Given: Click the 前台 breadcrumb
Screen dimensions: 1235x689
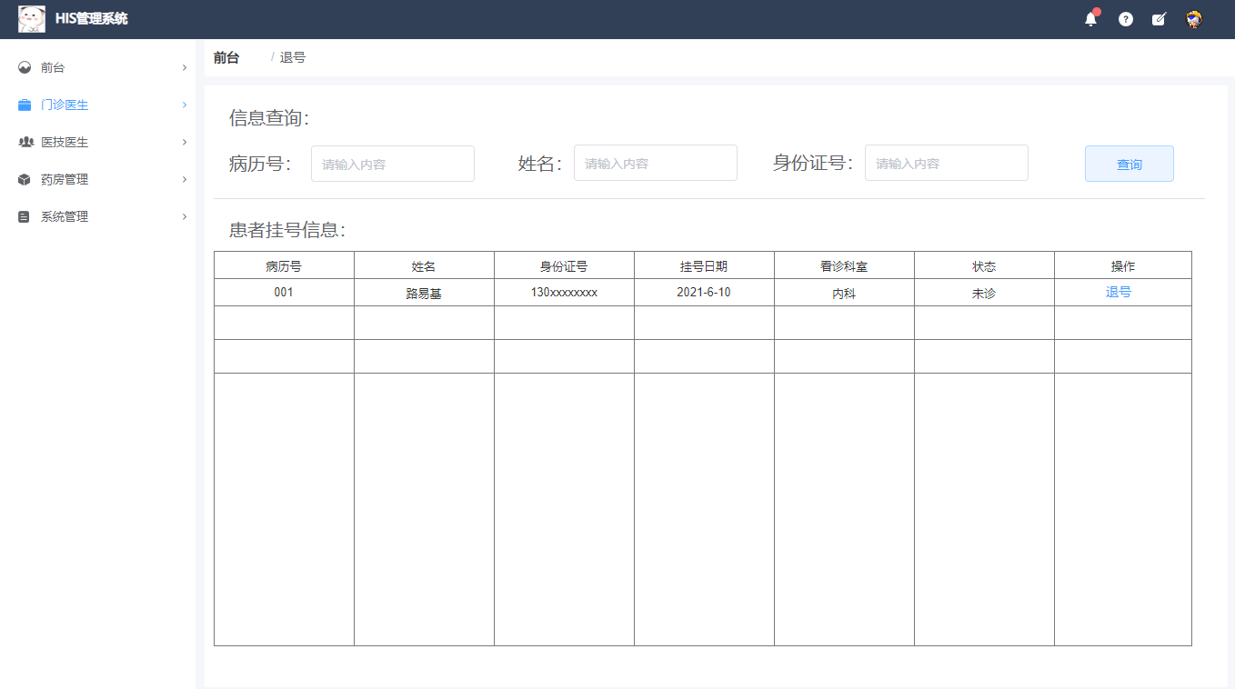Looking at the screenshot, I should point(226,57).
